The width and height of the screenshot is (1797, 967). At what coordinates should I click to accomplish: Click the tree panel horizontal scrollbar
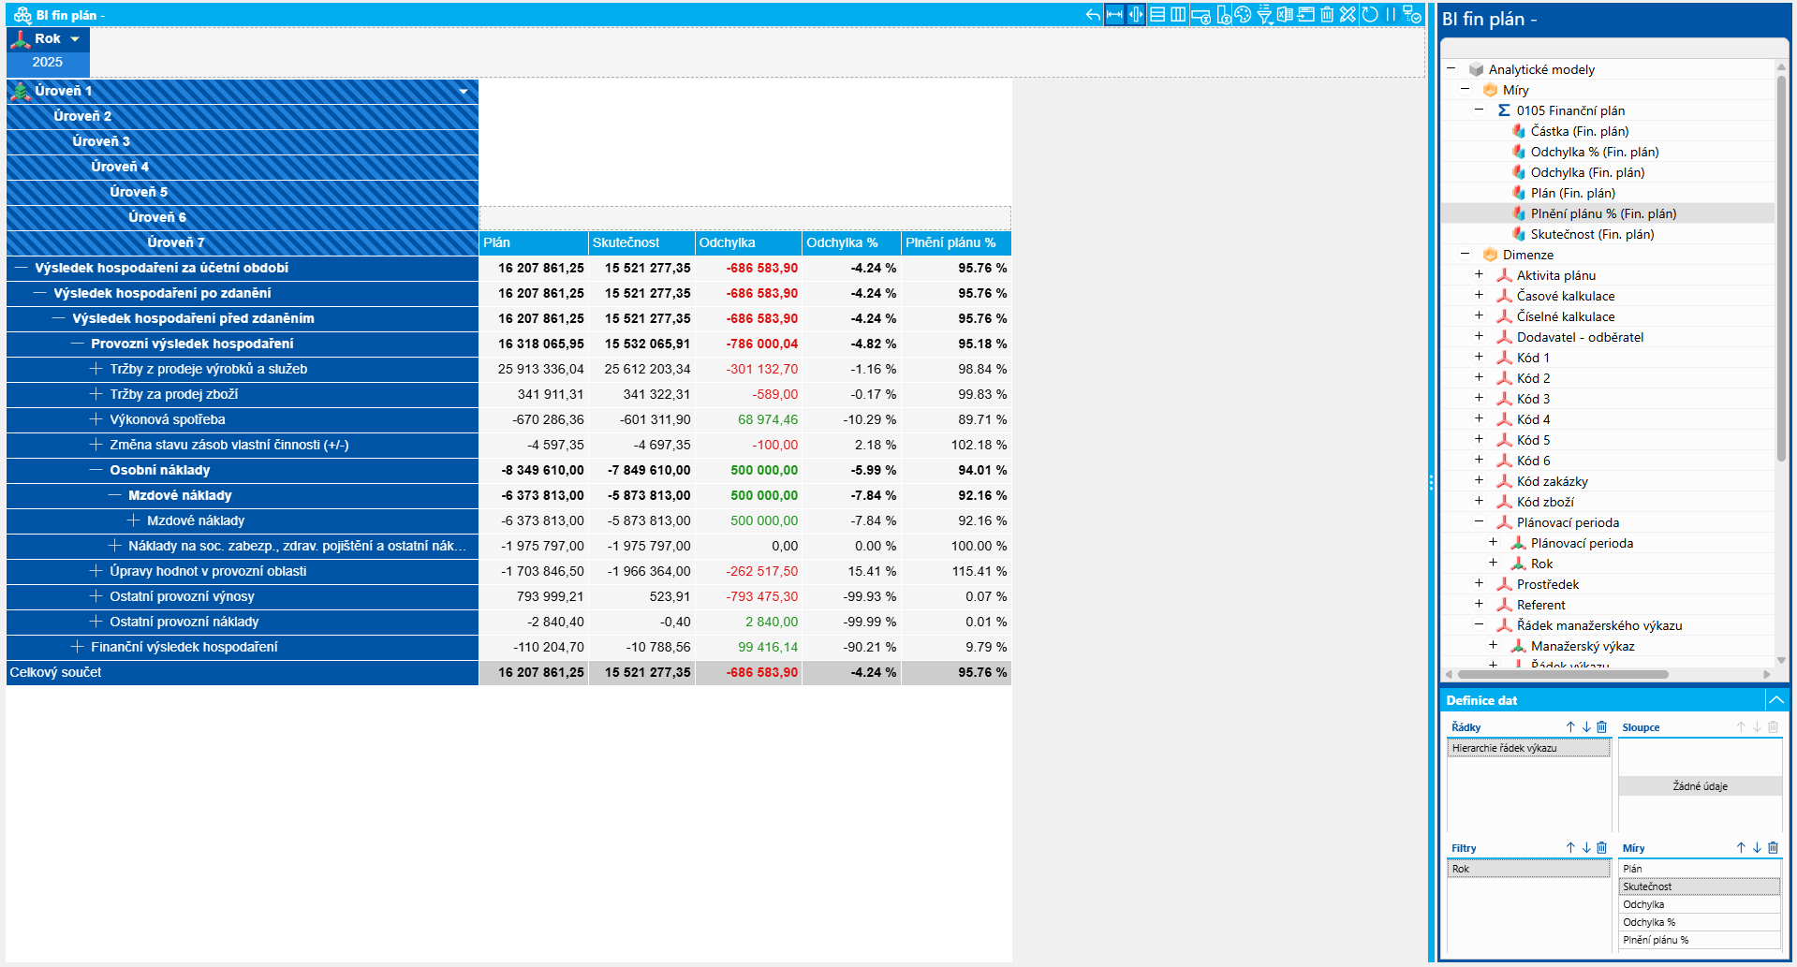point(1563,674)
